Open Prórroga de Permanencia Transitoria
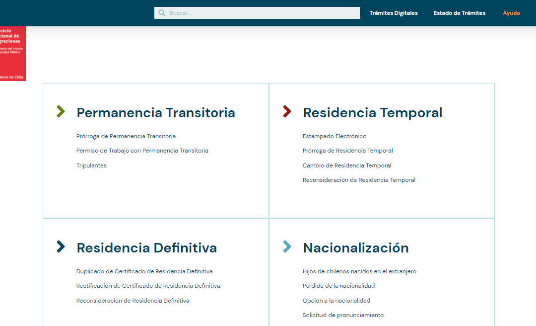 pos(126,136)
